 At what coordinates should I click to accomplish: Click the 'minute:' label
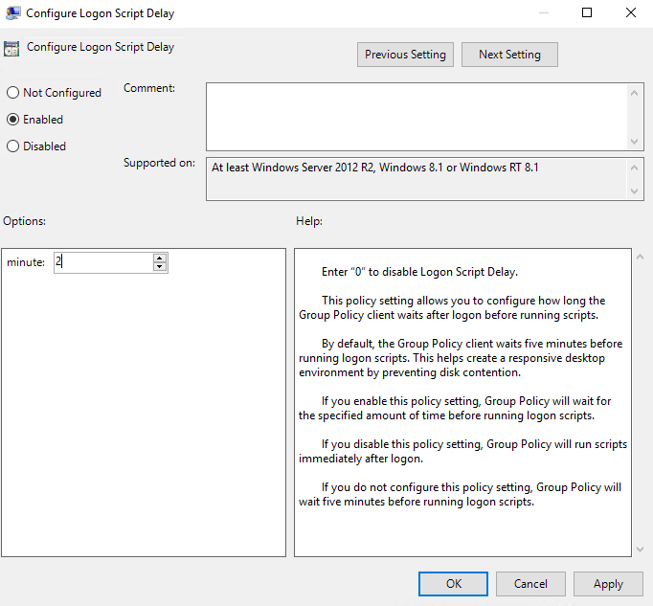(x=26, y=262)
